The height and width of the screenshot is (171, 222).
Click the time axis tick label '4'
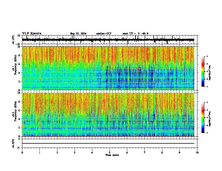[x=92, y=153]
